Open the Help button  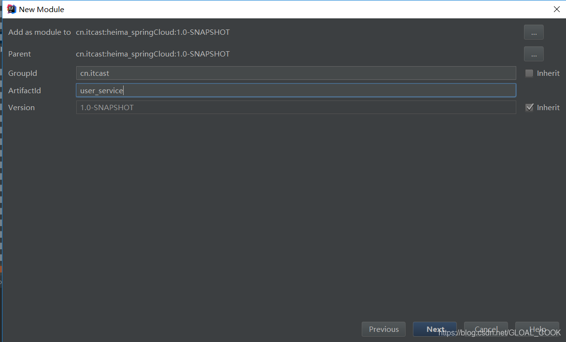click(537, 329)
